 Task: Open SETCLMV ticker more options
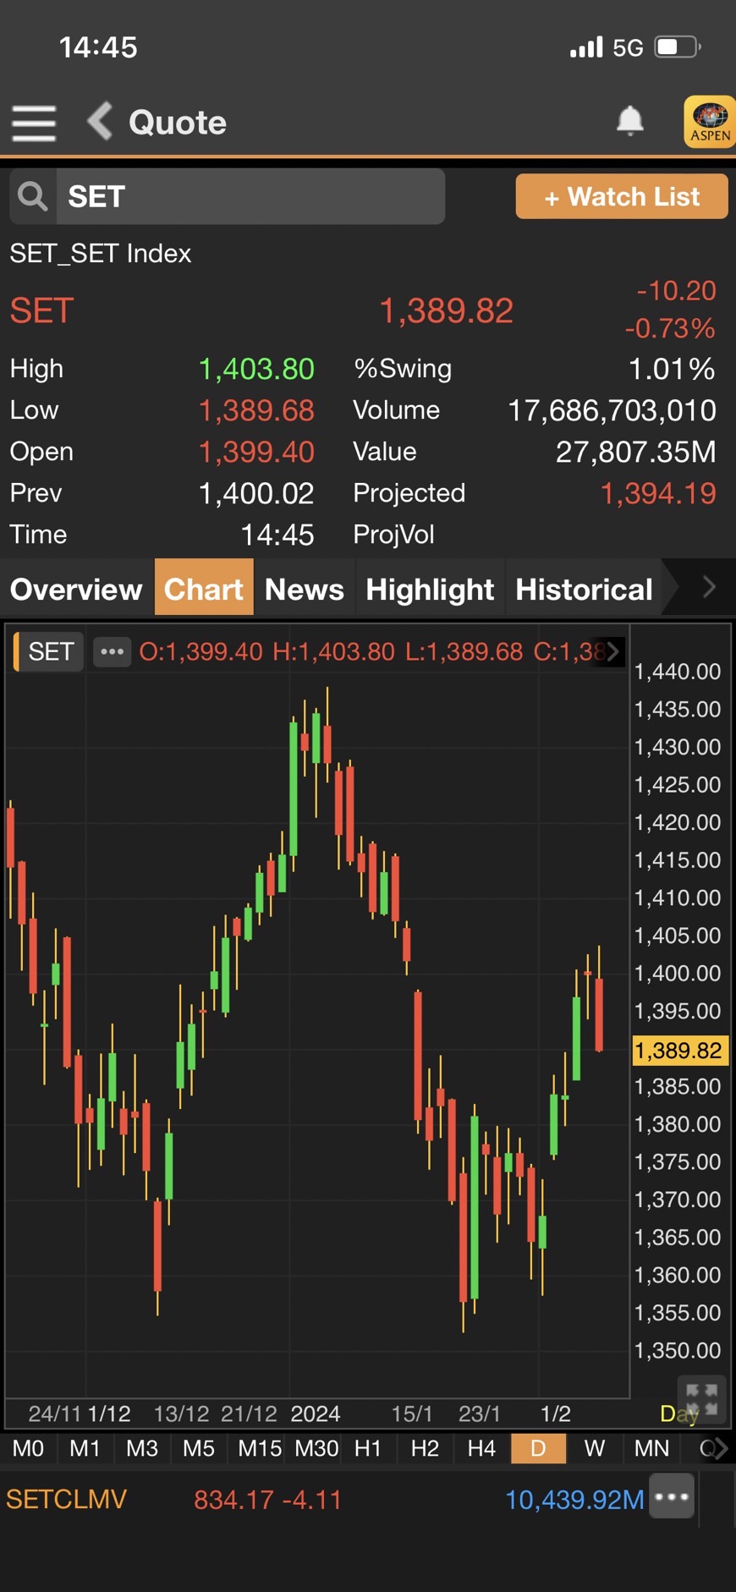pos(672,1496)
